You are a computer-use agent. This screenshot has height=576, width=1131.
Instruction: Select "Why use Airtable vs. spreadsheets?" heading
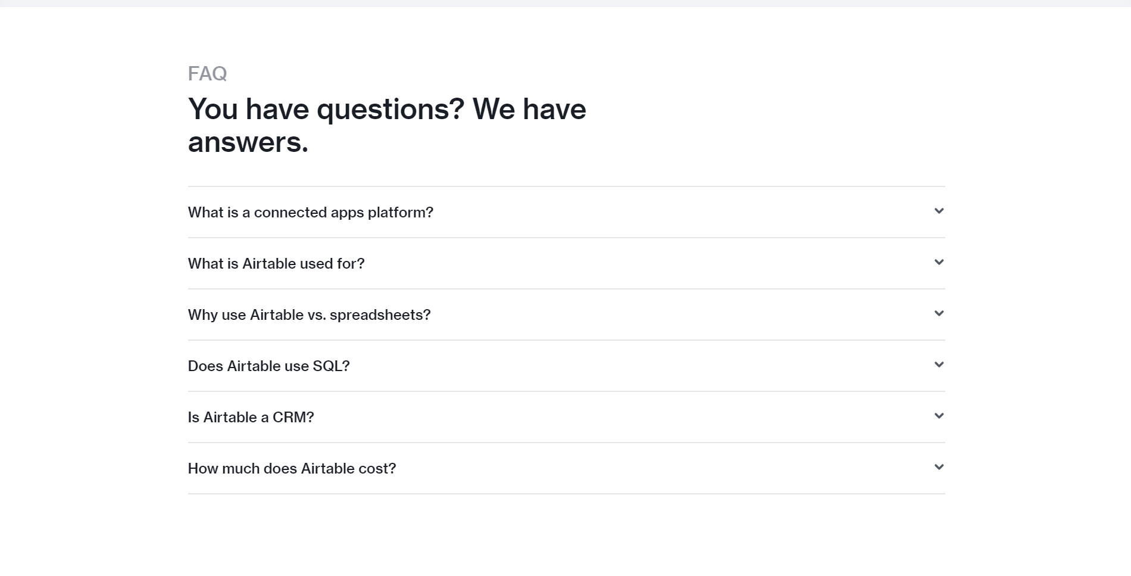click(x=309, y=315)
